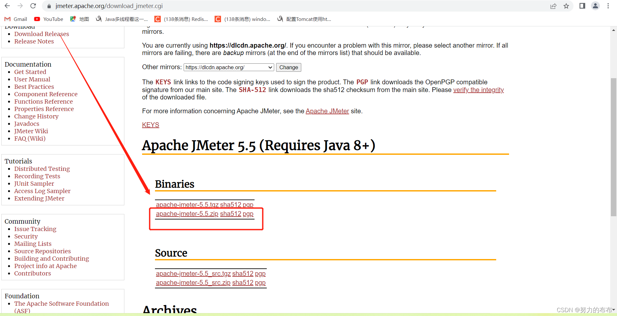Open pgp signature for binary tgz
The height and width of the screenshot is (316, 617).
(248, 205)
